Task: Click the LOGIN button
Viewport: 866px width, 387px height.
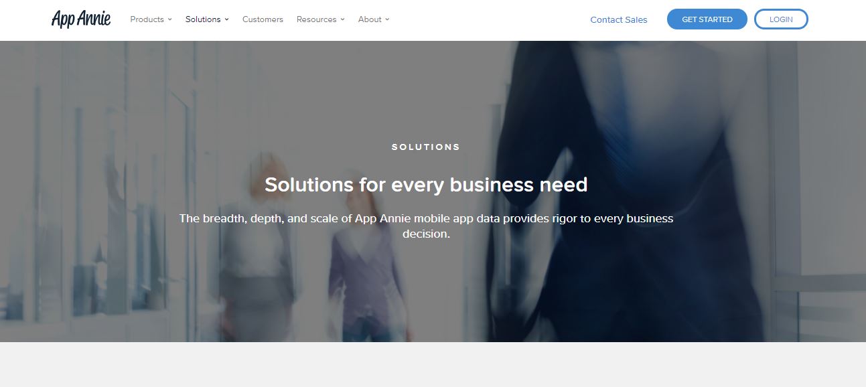Action: pyautogui.click(x=781, y=19)
